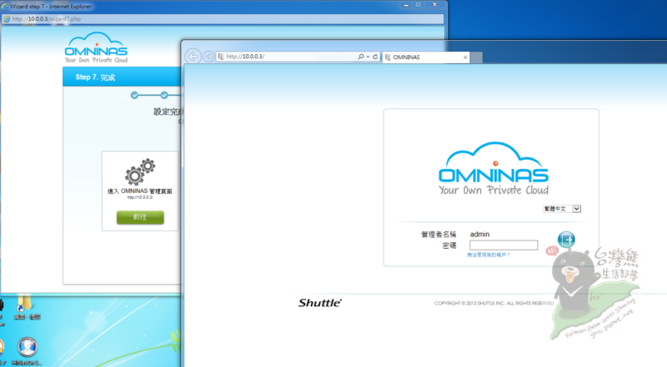667x367 pixels.
Task: Click the green 前往 button in wizard window
Action: pos(140,217)
